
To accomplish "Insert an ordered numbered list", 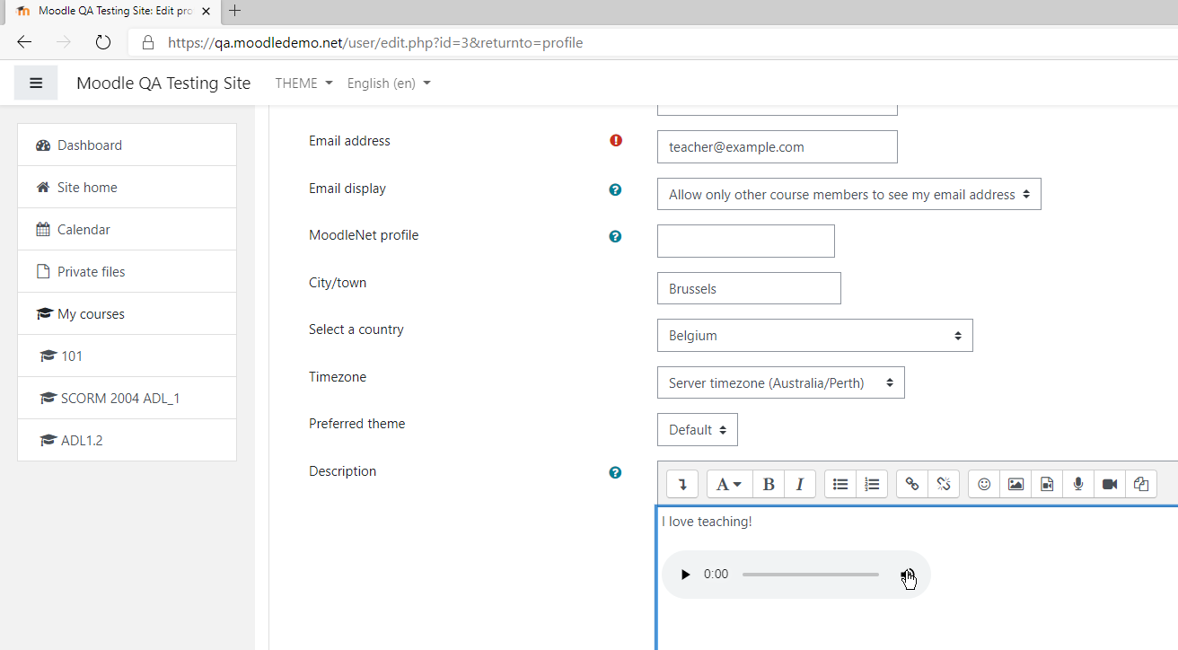I will click(x=872, y=484).
